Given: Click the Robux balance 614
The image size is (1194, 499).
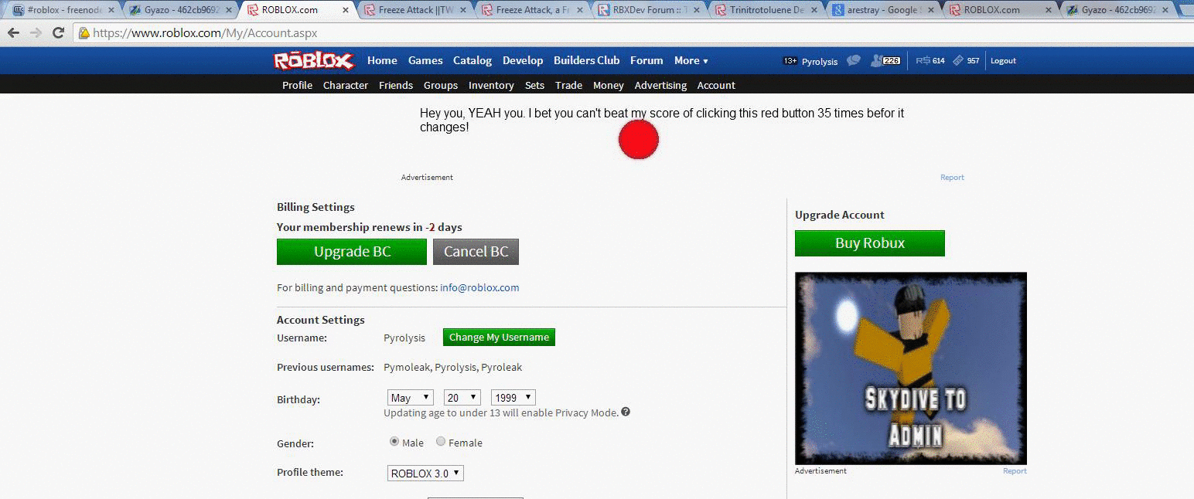Looking at the screenshot, I should pyautogui.click(x=930, y=60).
